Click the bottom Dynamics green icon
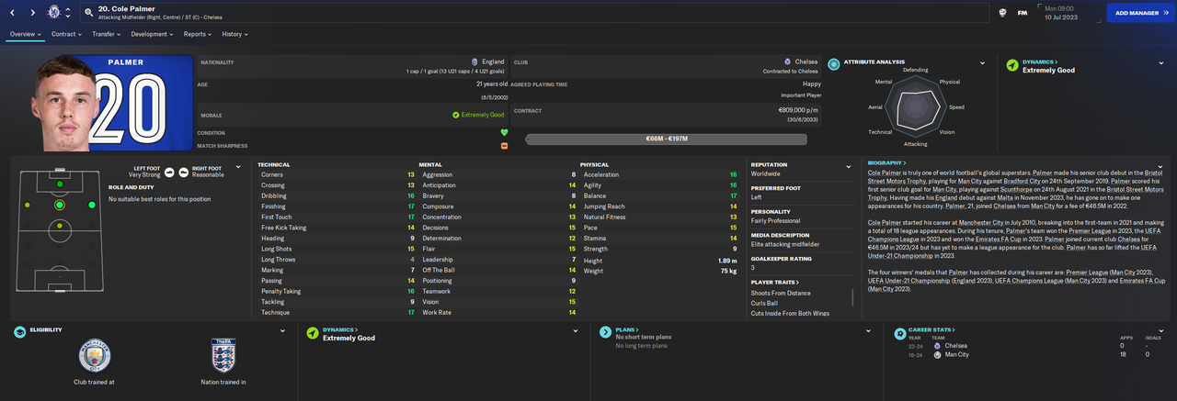 (313, 333)
